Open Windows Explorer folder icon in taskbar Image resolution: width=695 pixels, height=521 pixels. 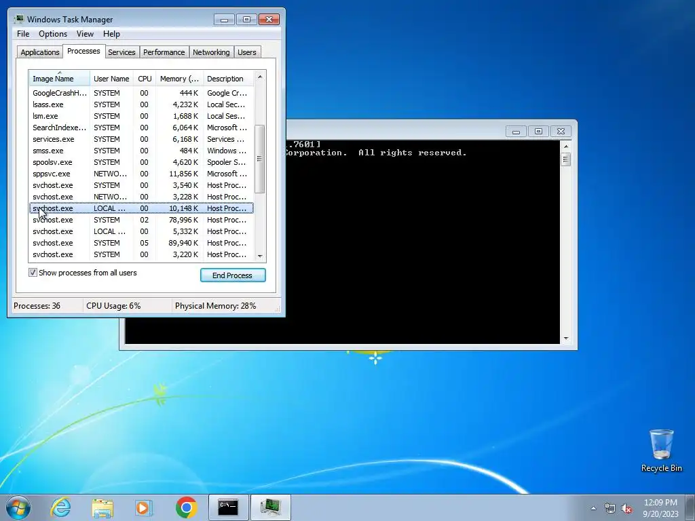102,507
